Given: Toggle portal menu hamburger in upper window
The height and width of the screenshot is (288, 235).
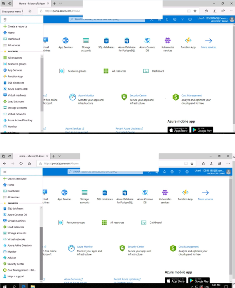Looking at the screenshot, I should pyautogui.click(x=5, y=19).
